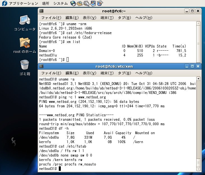Click the 'cat /etc/fstab' command line
Image resolution: width=205 pixels, height=175 pixels.
[x=63, y=146]
